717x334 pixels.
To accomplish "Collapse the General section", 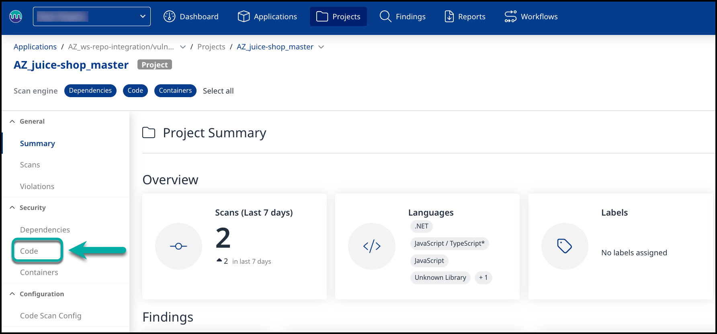I will point(12,121).
